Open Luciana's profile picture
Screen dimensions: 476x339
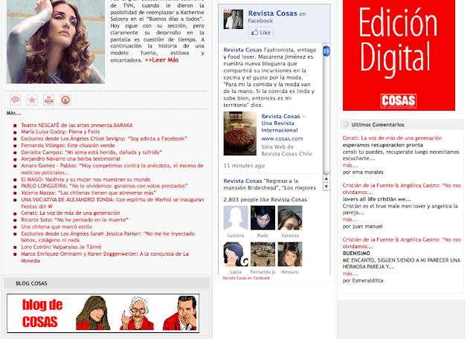click(236, 218)
